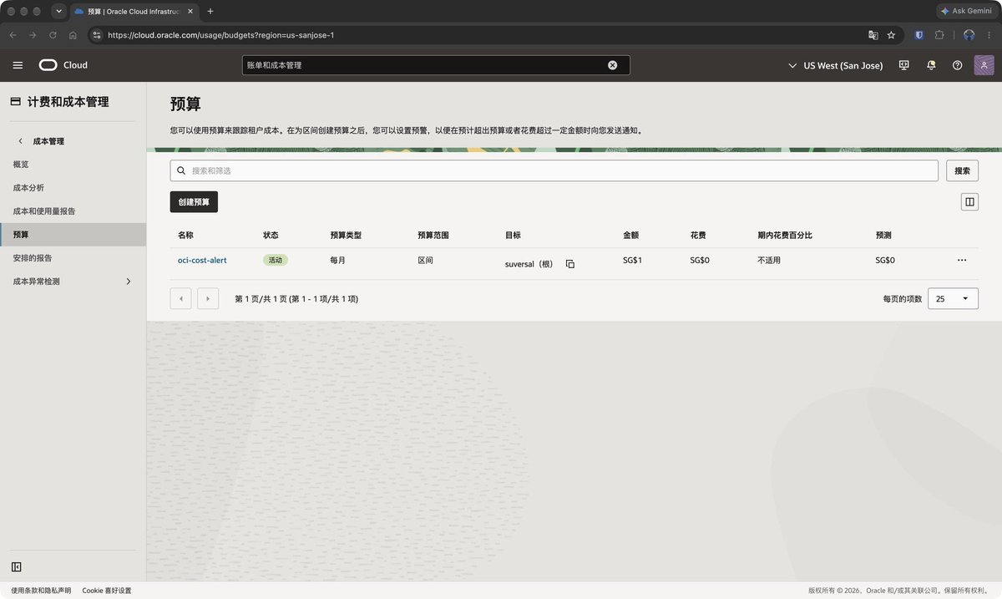Go back to 成本管理 parent menu

coord(41,141)
